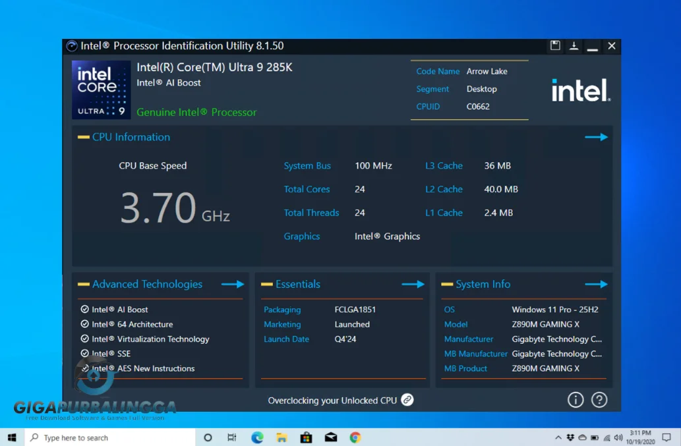Launch Microsoft Edge from the taskbar
Viewport: 681px width, 446px height.
point(257,437)
